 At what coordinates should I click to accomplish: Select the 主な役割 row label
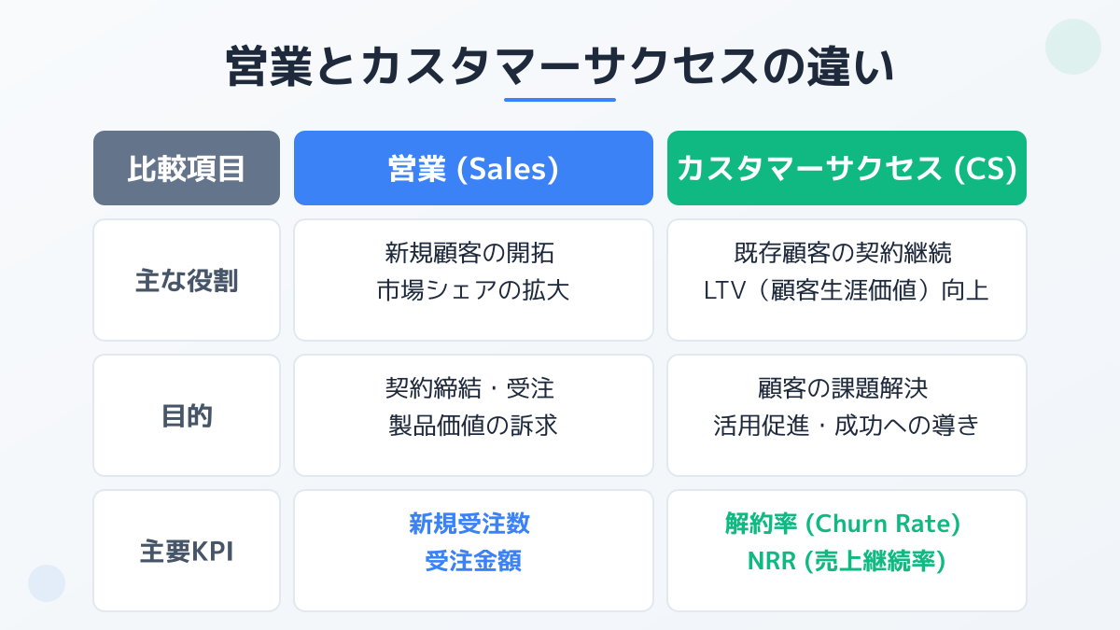pyautogui.click(x=187, y=280)
